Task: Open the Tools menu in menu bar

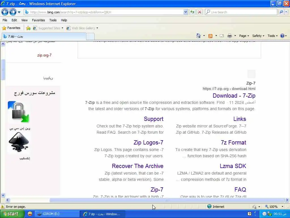Action: 53,20
